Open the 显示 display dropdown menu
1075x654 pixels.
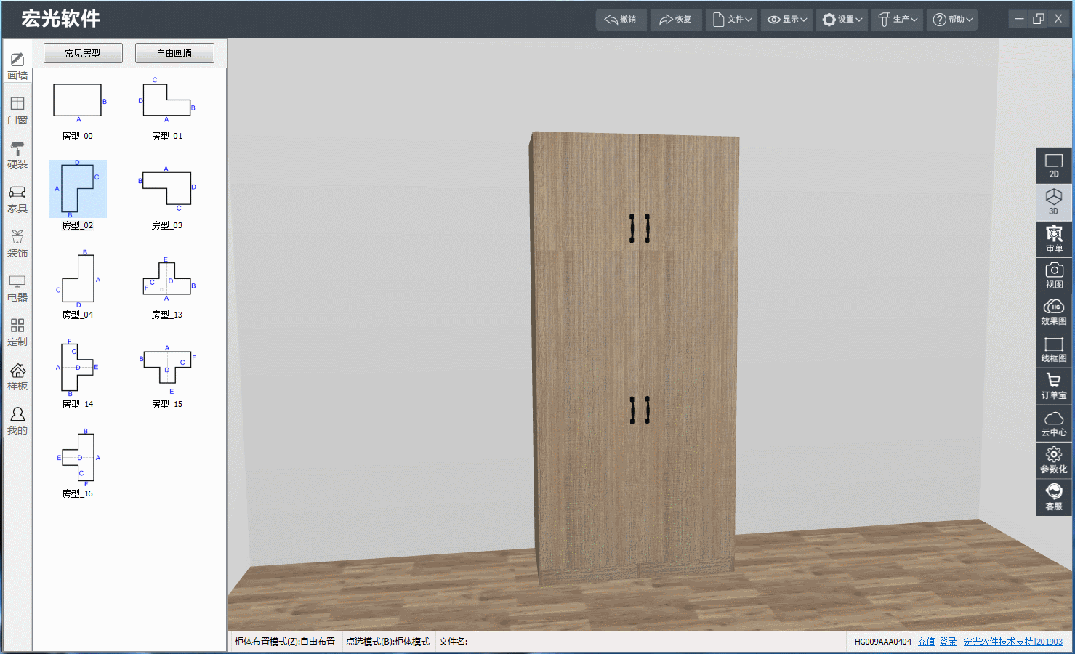point(786,20)
